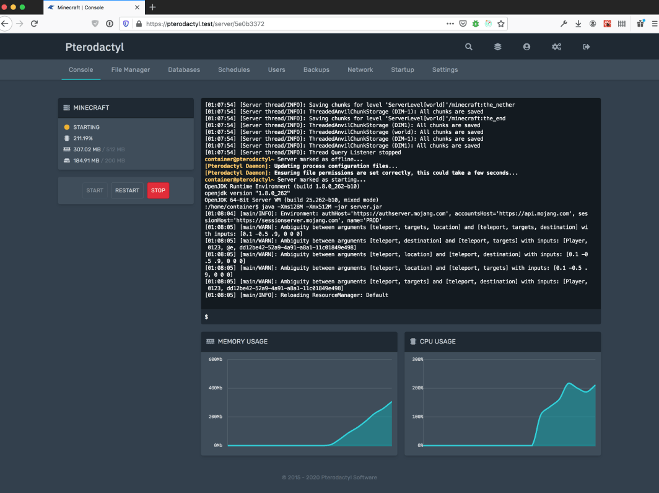Screen dimensions: 659x493
Task: Go to the Startup tab
Action: 402,70
